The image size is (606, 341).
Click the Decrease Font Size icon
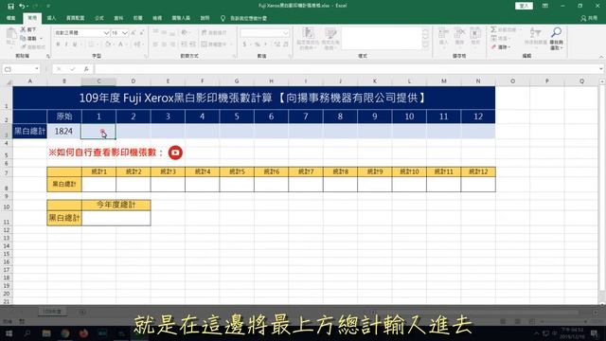coord(142,33)
